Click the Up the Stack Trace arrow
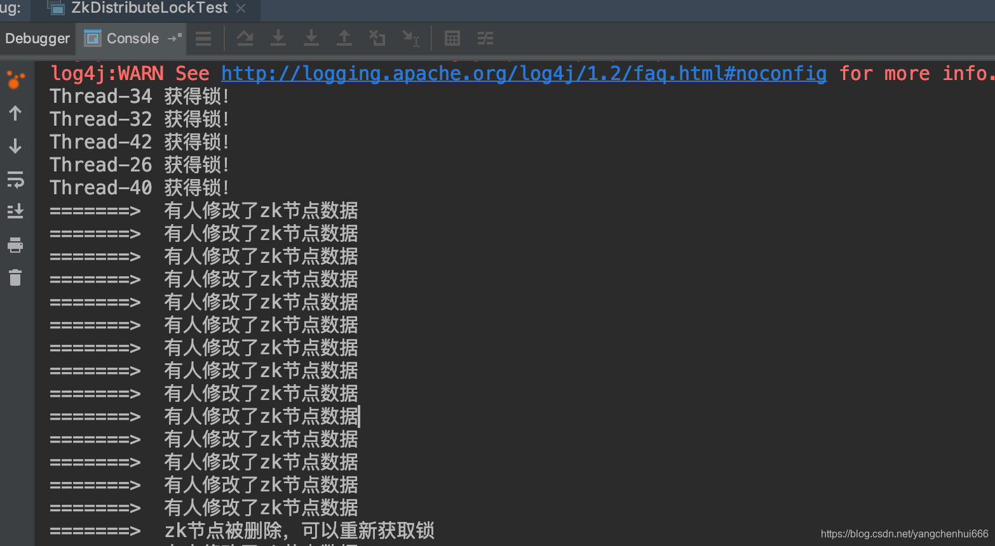 coord(15,113)
